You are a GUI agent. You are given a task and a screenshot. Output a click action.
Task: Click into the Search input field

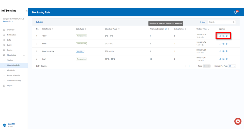click(x=220, y=22)
